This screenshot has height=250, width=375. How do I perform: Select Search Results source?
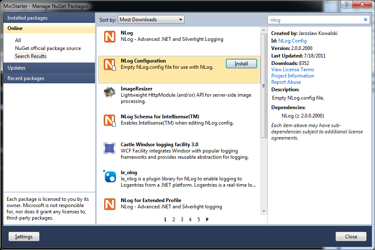(30, 56)
